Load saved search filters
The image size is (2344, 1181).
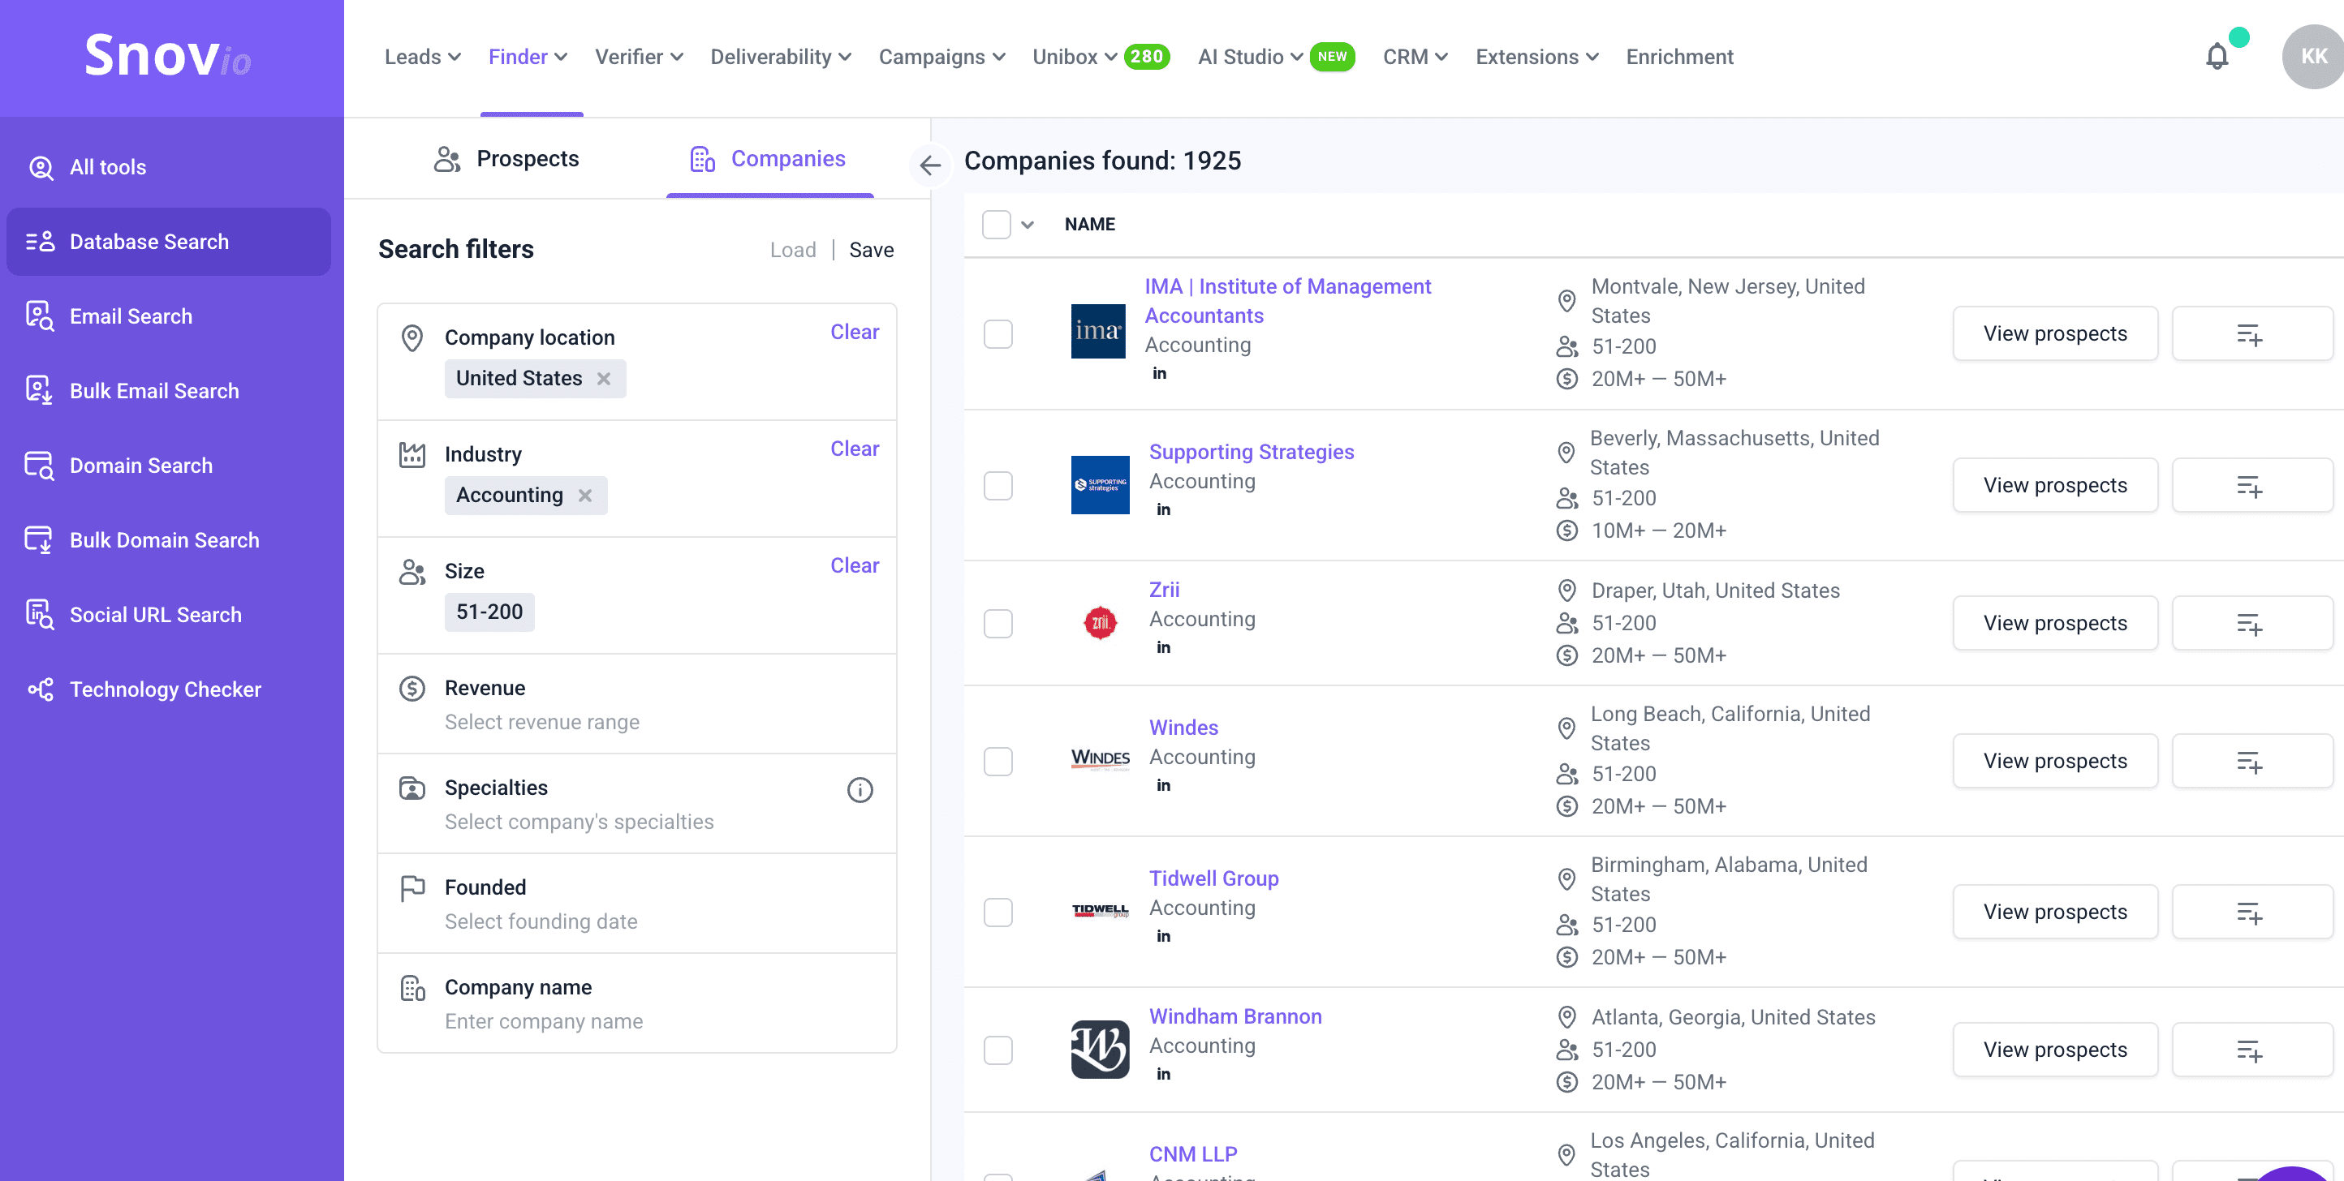[792, 250]
